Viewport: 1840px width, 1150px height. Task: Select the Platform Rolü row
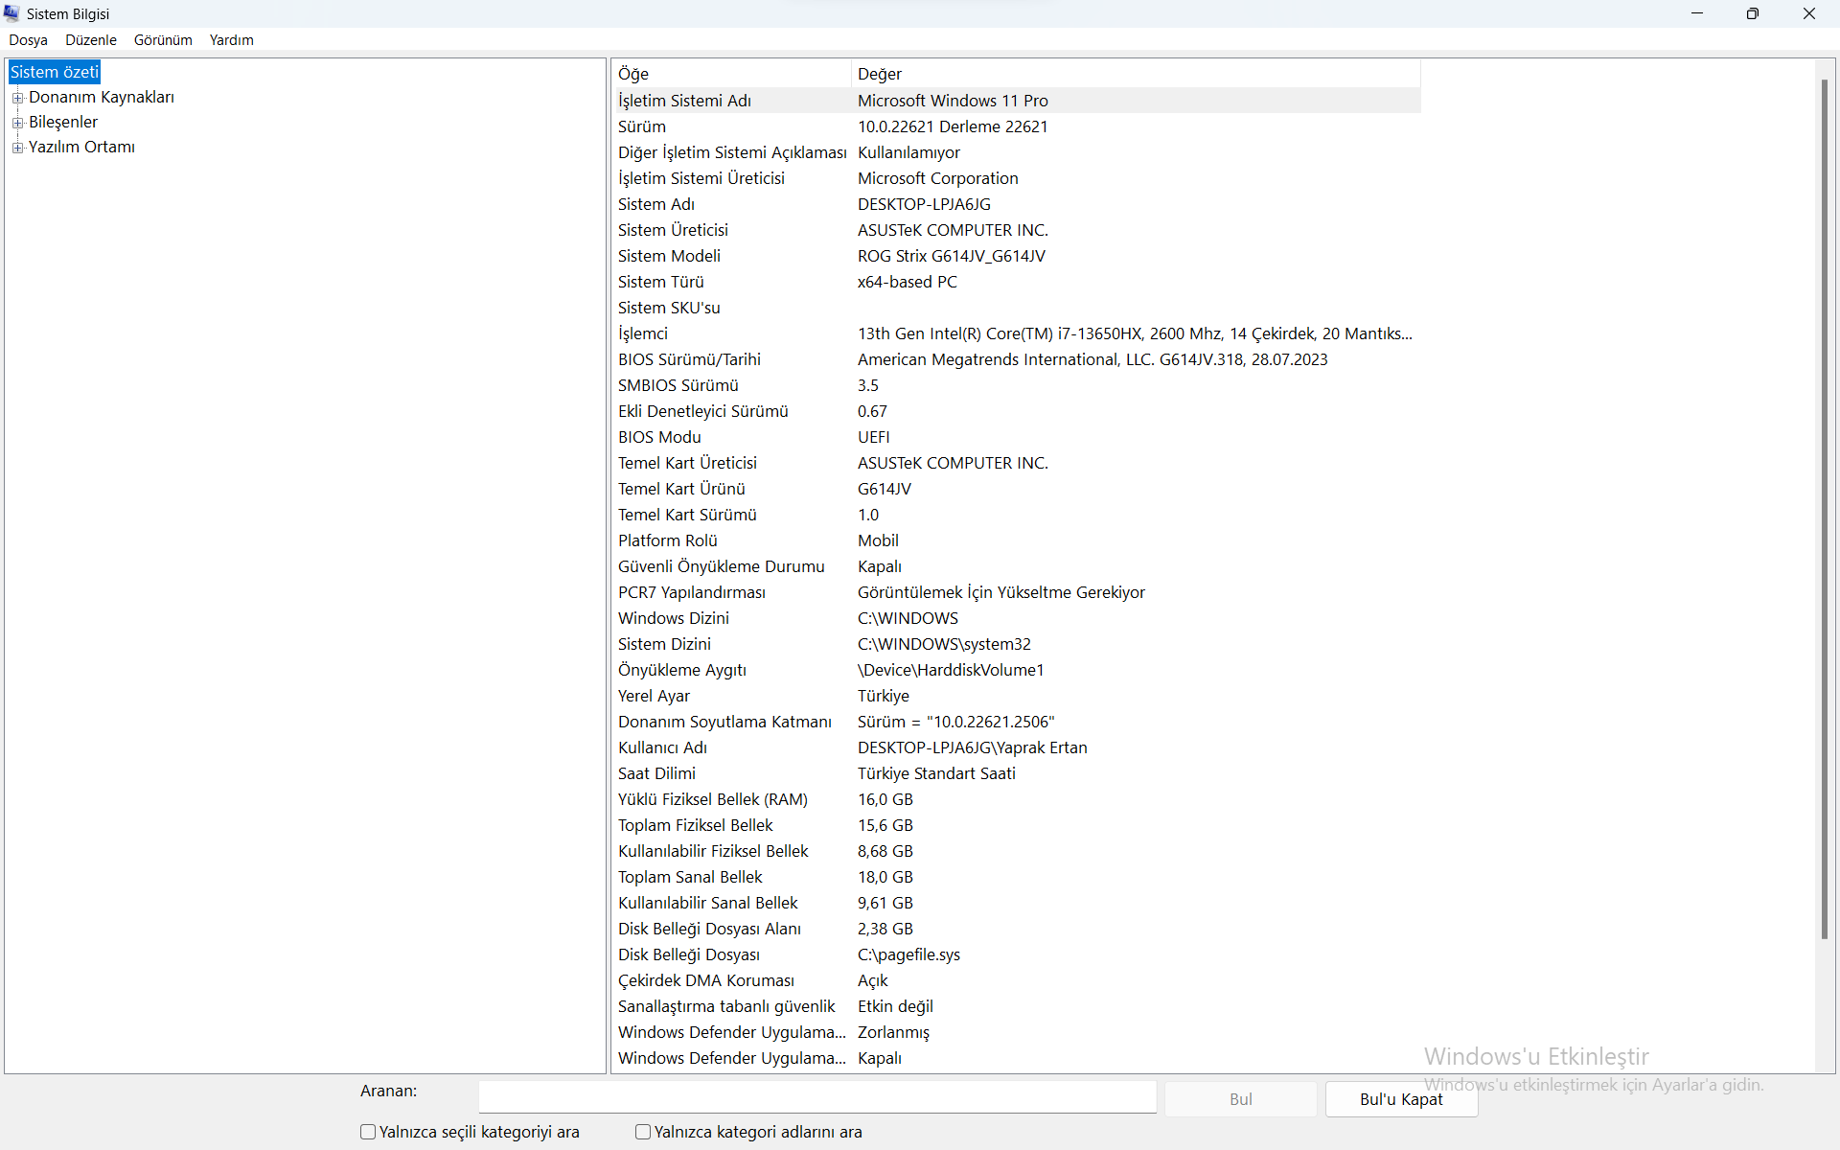1017,540
